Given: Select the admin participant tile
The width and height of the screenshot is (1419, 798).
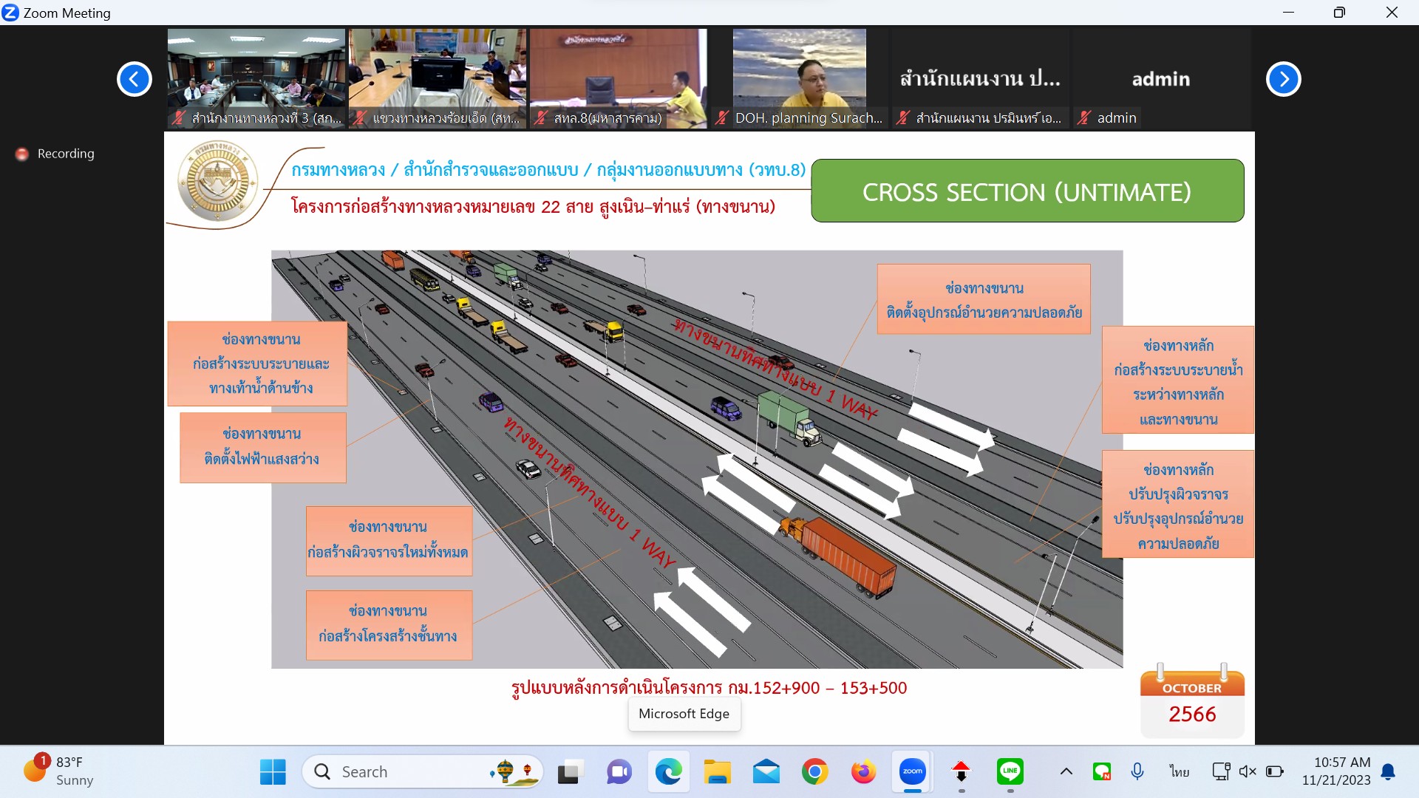Looking at the screenshot, I should coord(1160,78).
